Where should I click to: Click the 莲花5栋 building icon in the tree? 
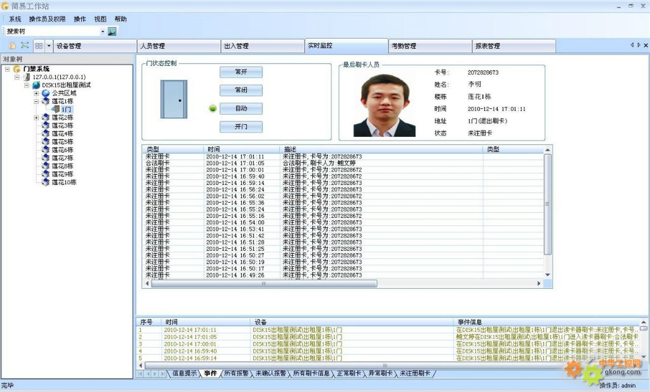pyautogui.click(x=46, y=142)
